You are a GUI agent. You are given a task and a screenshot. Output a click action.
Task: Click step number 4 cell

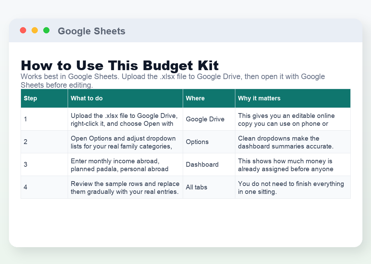44,187
